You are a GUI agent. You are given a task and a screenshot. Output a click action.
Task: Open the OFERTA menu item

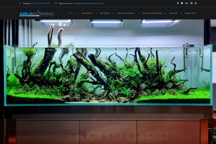point(105,13)
